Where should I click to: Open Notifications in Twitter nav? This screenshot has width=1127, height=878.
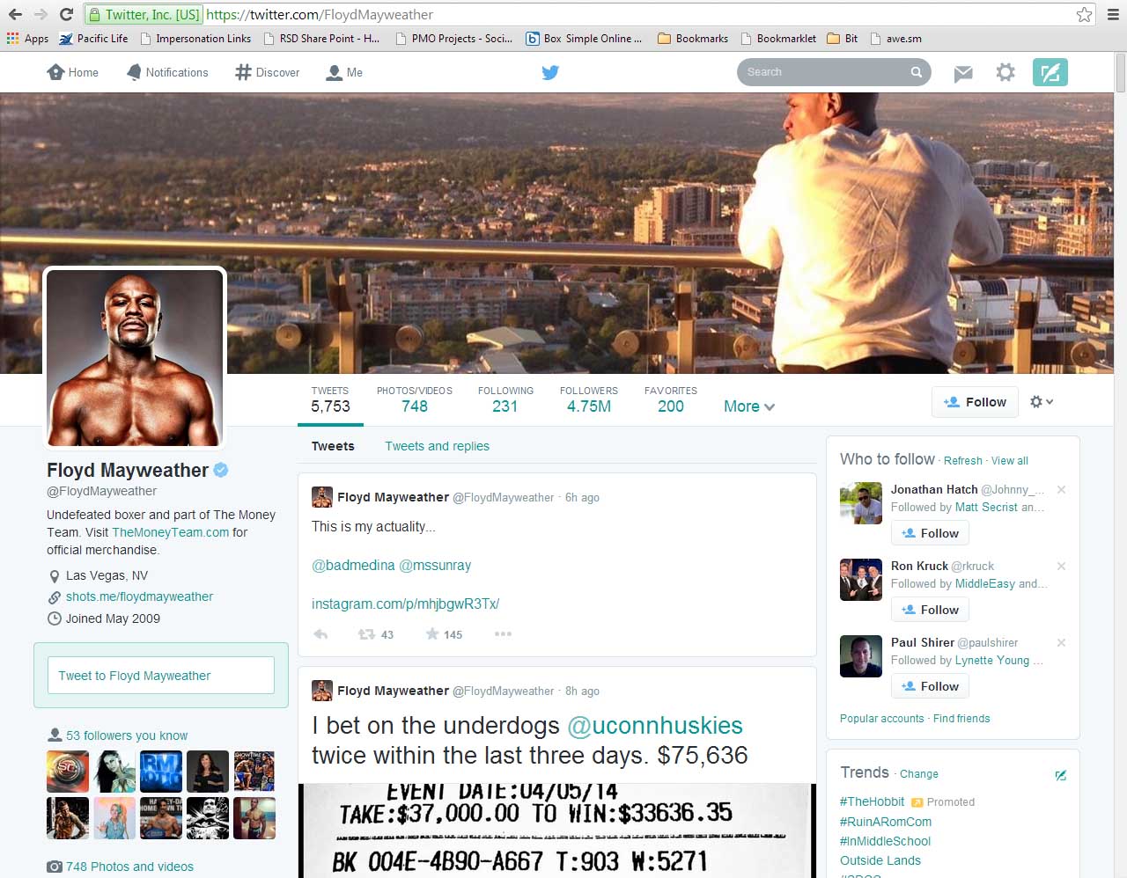(x=167, y=72)
